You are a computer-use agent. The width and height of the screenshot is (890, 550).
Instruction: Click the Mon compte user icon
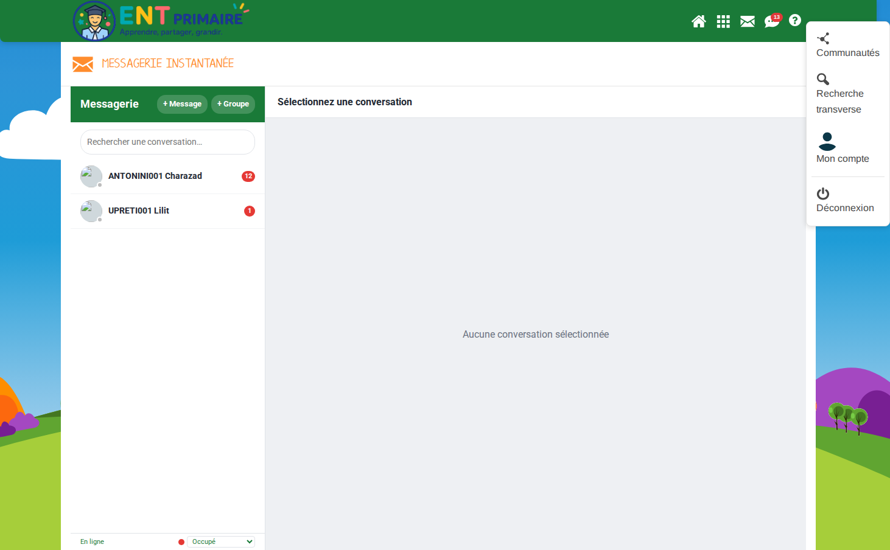[x=827, y=141]
